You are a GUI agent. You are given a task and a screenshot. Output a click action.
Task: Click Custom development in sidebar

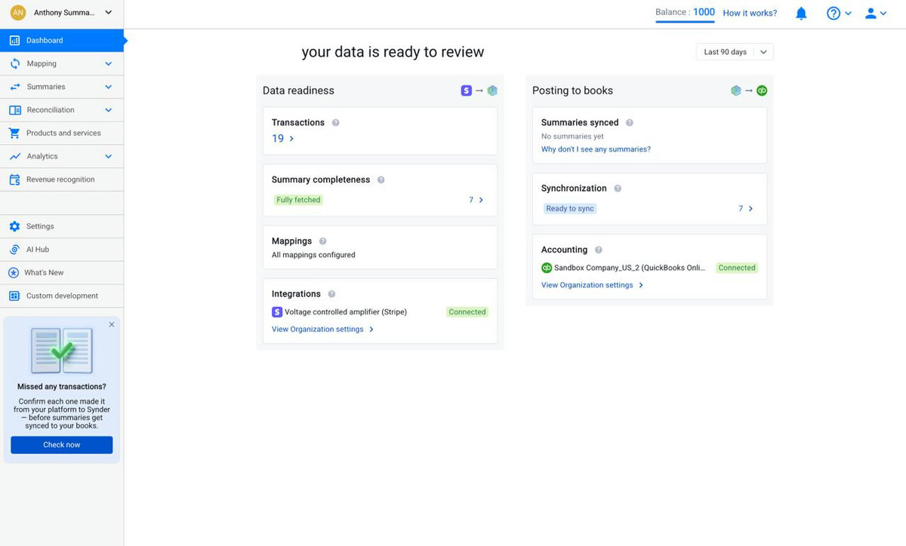coord(62,296)
